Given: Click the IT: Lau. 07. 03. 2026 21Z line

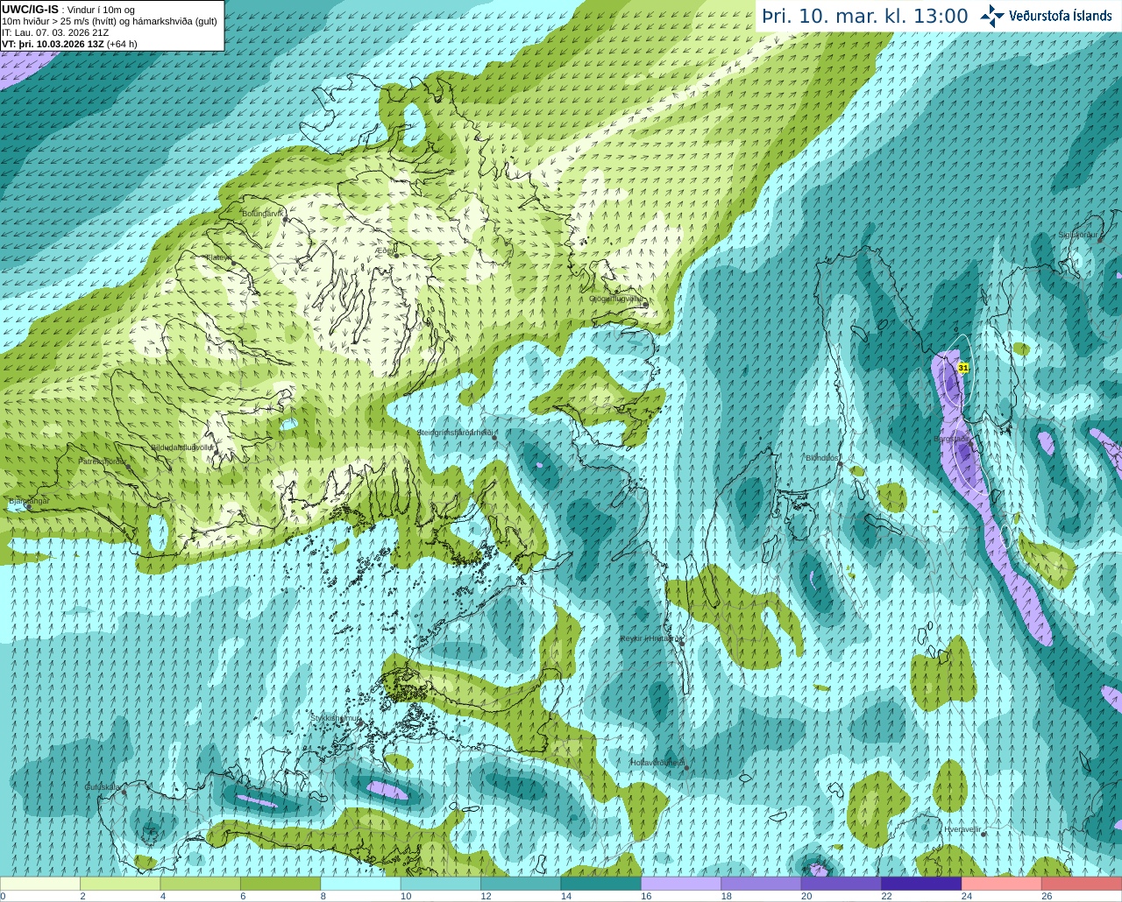Looking at the screenshot, I should pyautogui.click(x=55, y=32).
